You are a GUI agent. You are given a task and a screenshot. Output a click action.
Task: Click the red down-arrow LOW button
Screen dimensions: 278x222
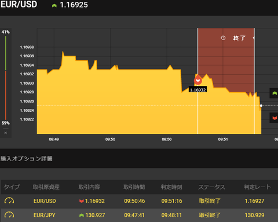click(274, 118)
